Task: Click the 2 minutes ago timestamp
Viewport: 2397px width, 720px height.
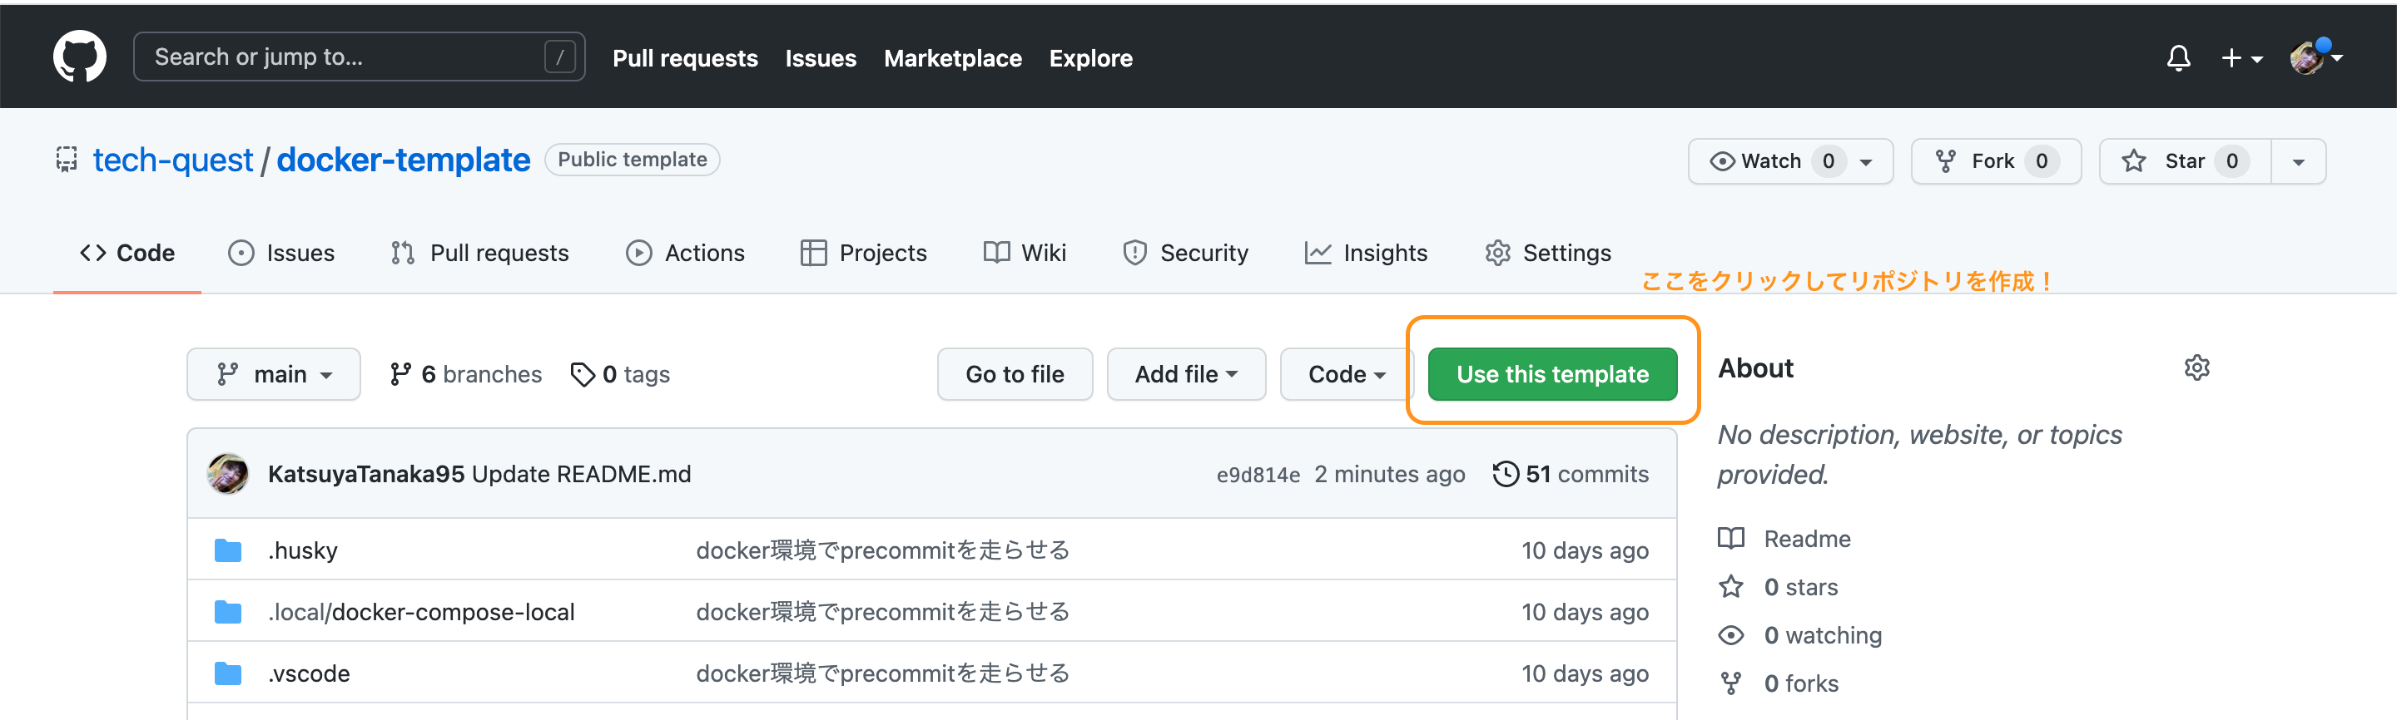Action: 1389,474
